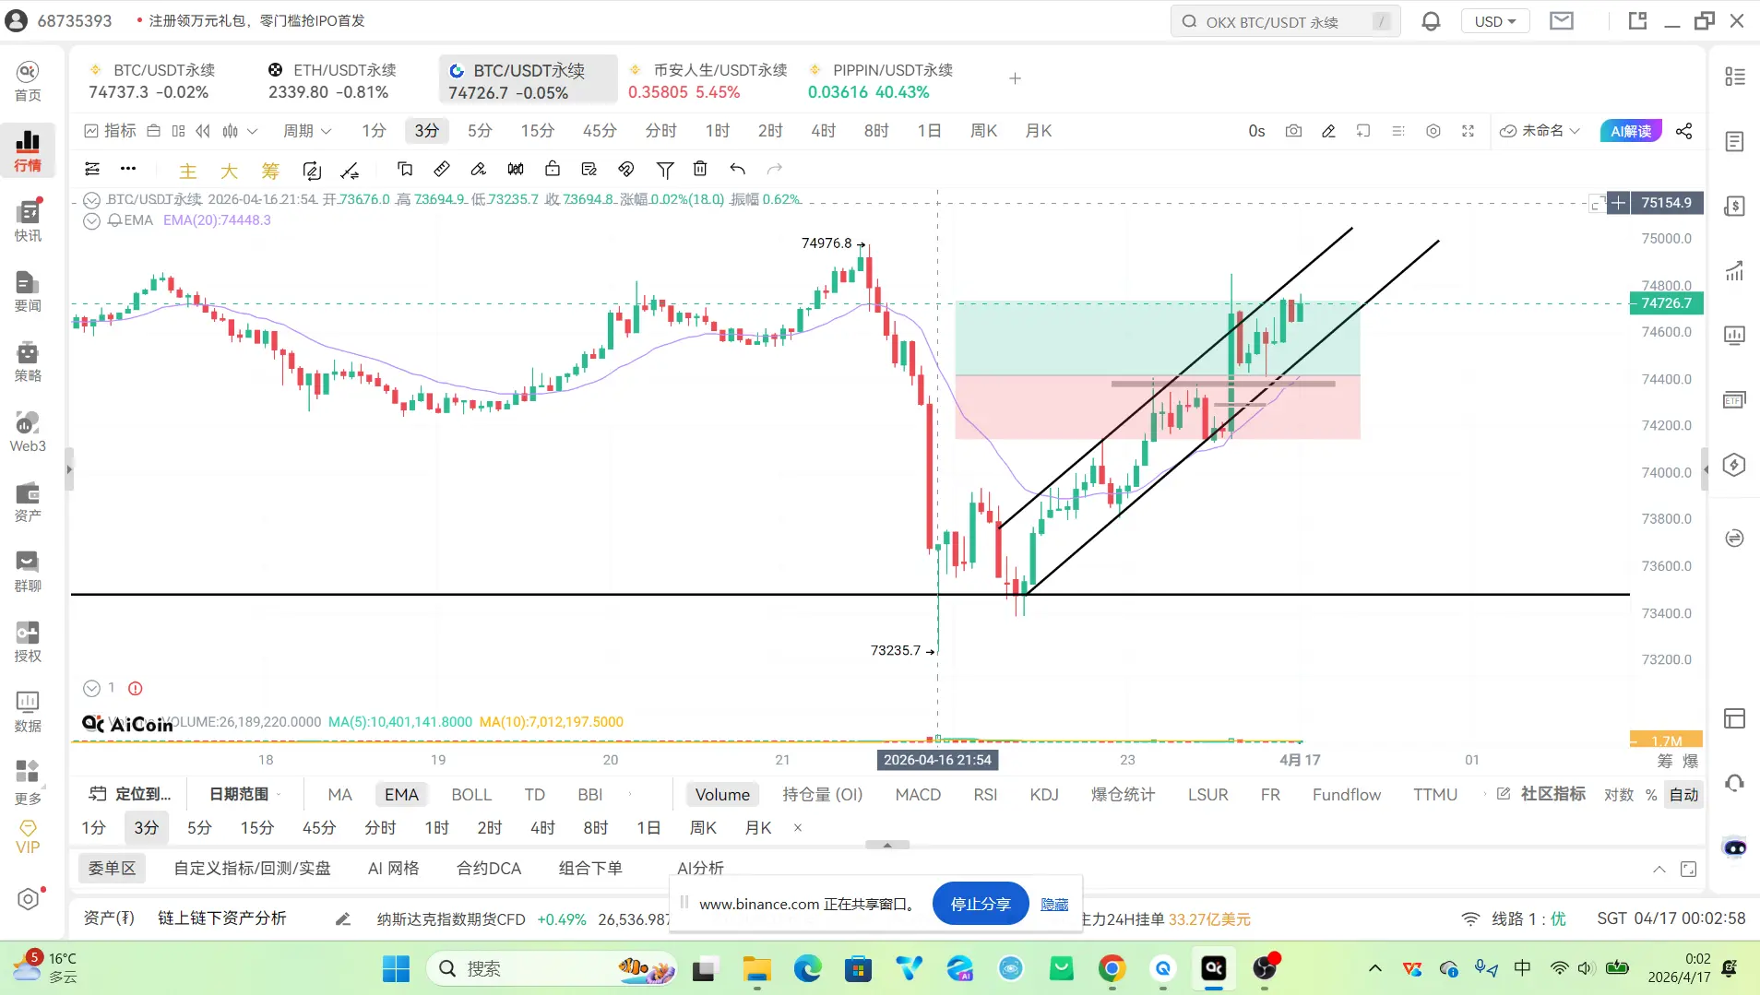Screen dimensions: 1760x995
Task: Switch to the ETH/USDT永续 tab
Action: (x=333, y=80)
